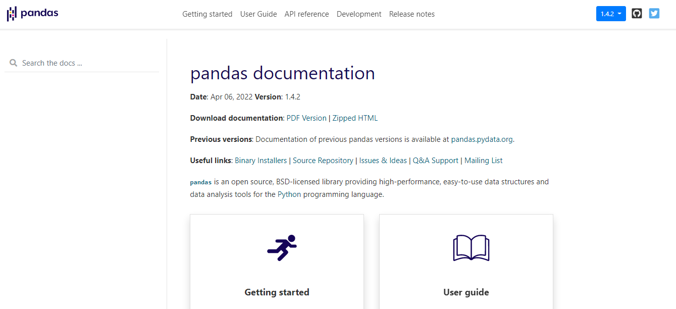Click the Q&A Support link
The image size is (676, 309).
pyautogui.click(x=435, y=160)
